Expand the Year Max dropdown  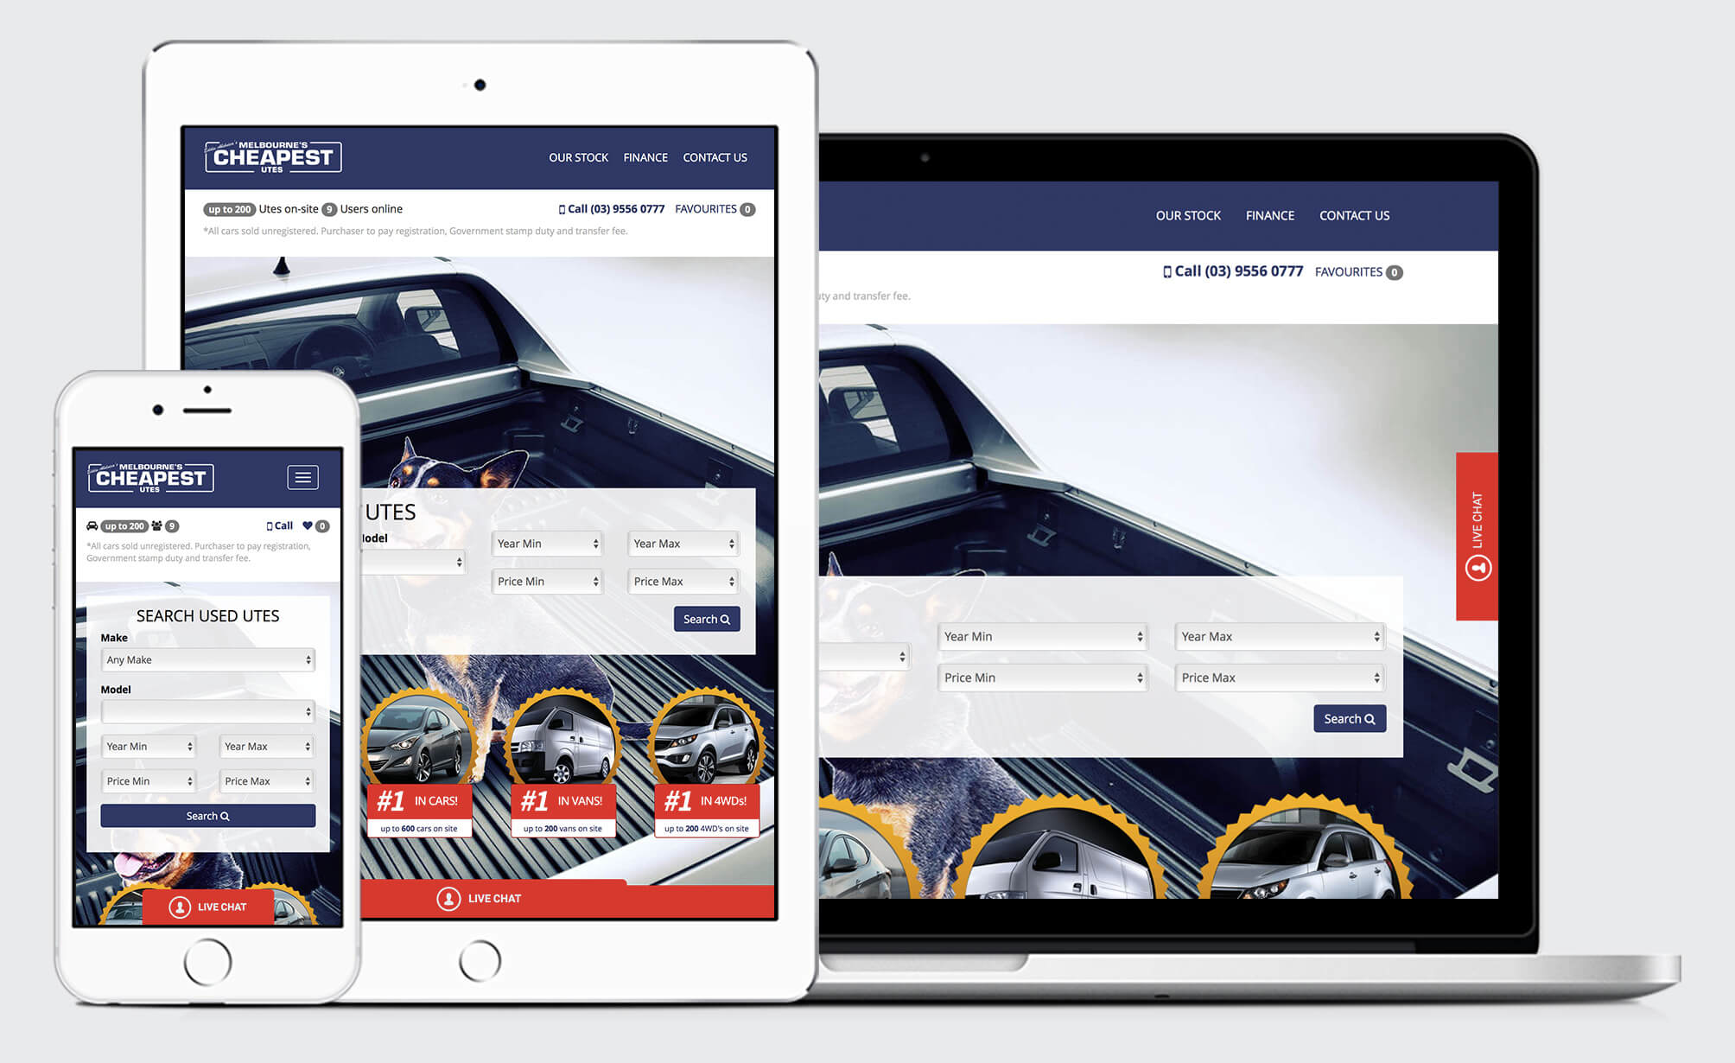pyautogui.click(x=1276, y=635)
